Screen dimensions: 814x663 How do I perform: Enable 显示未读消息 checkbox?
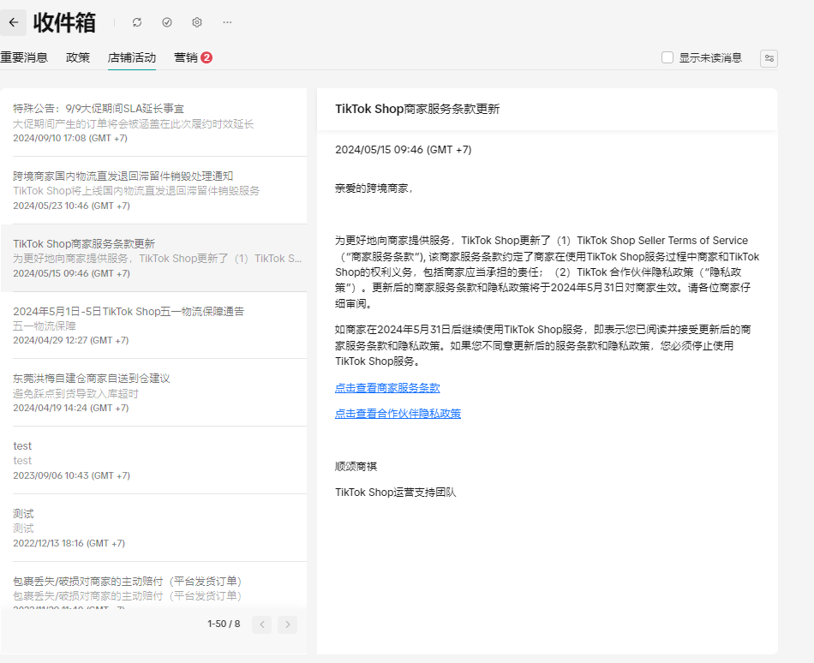point(667,58)
